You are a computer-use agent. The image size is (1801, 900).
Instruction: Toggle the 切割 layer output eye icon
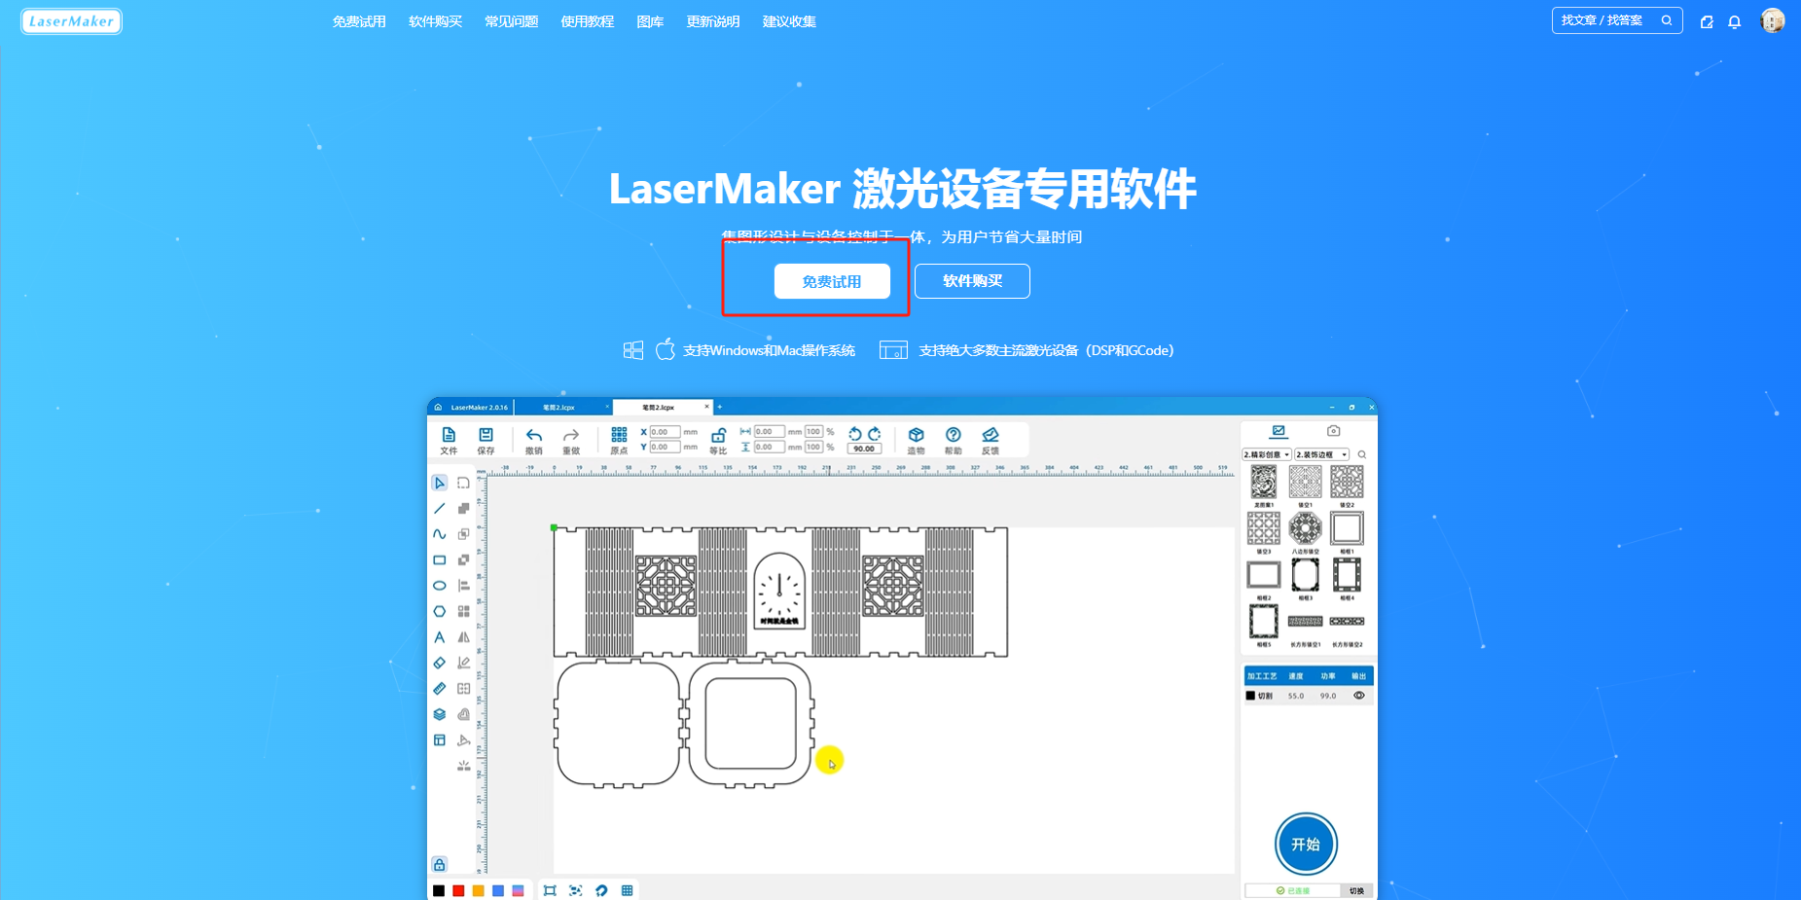pyautogui.click(x=1359, y=696)
